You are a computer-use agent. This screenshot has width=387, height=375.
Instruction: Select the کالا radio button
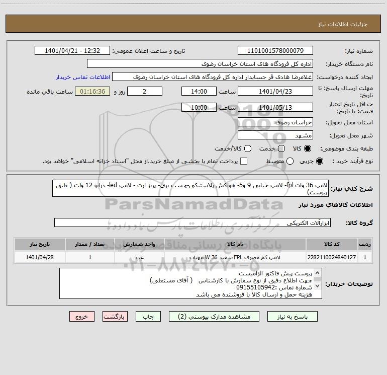pyautogui.click(x=308, y=148)
